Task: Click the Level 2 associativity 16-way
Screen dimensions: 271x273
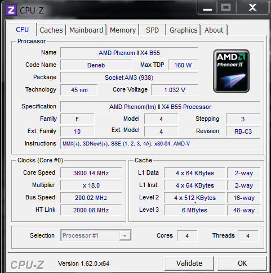Action: (x=244, y=198)
